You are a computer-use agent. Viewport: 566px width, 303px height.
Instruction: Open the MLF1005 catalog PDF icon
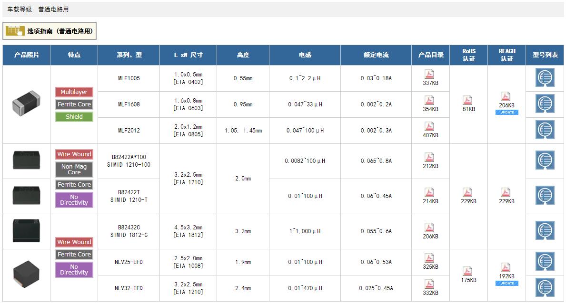(x=430, y=74)
